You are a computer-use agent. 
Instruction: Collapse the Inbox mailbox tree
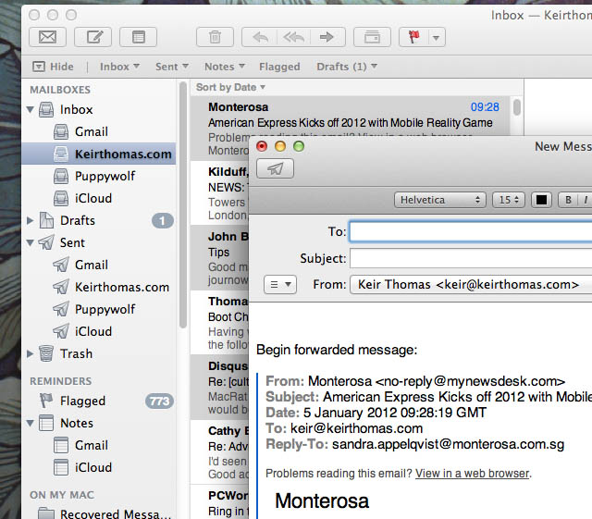tap(31, 109)
